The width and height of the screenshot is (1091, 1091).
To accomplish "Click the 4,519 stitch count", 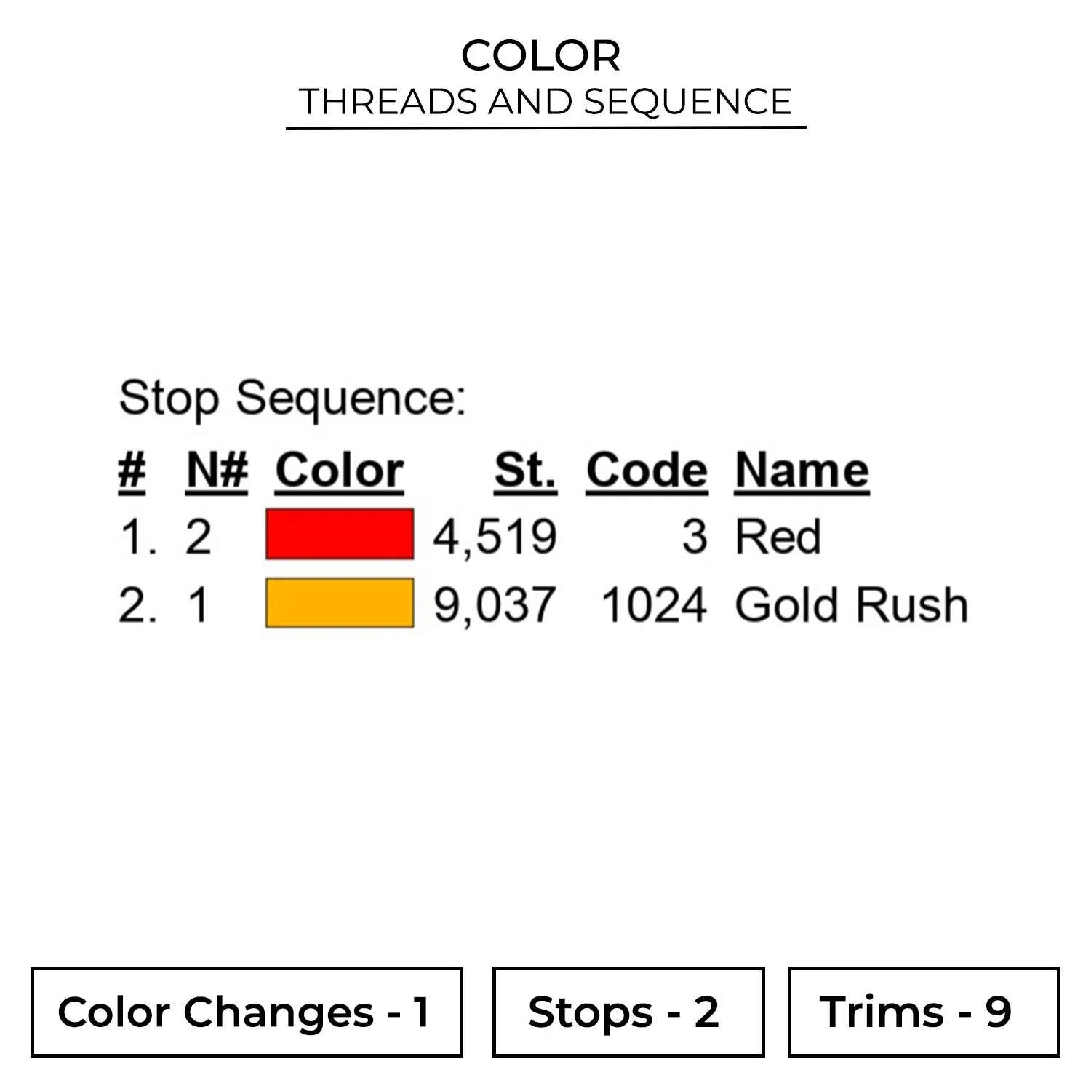I will click(x=495, y=537).
